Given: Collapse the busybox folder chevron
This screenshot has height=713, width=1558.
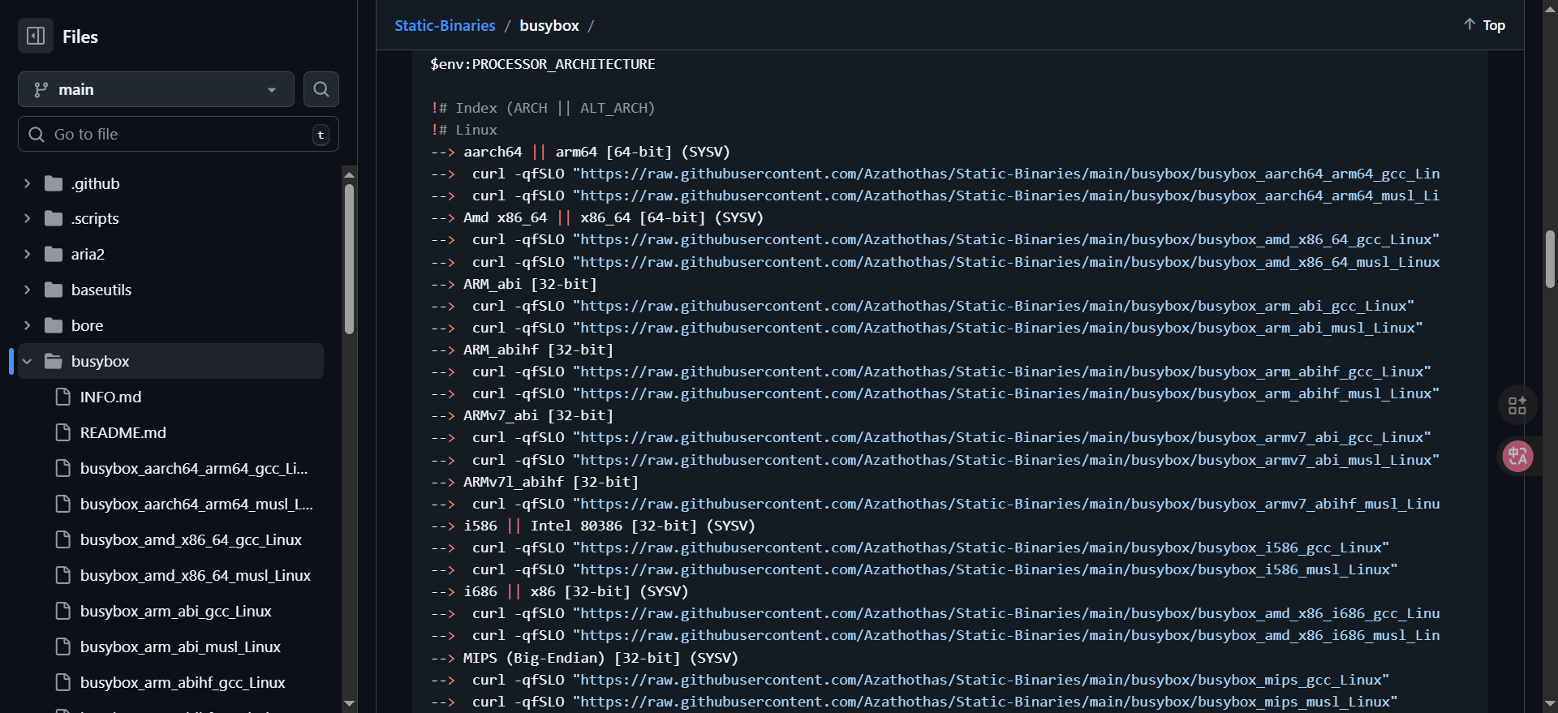Looking at the screenshot, I should 27,361.
